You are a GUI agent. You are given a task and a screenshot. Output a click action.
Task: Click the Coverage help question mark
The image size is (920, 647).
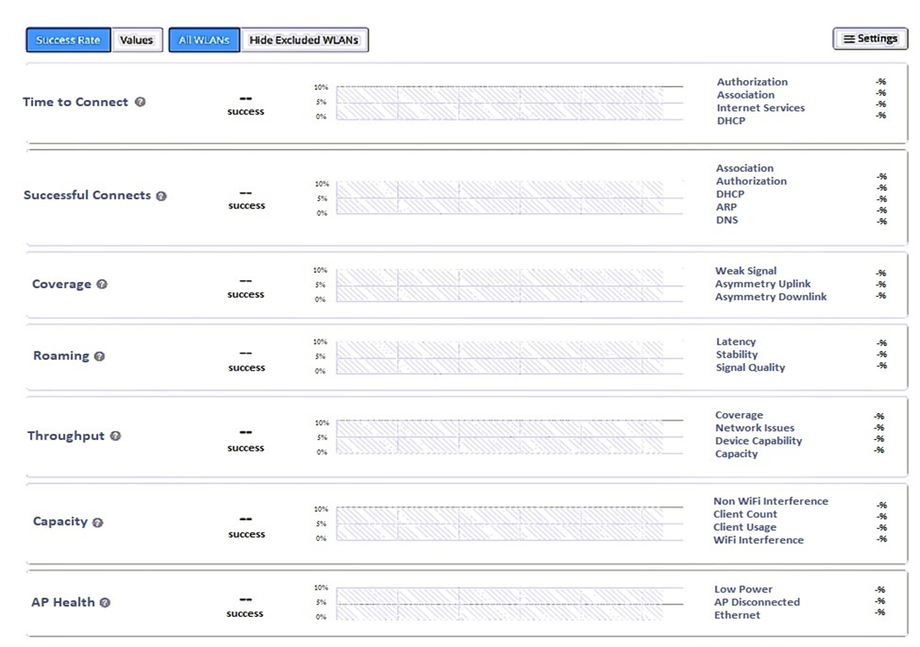pyautogui.click(x=102, y=284)
